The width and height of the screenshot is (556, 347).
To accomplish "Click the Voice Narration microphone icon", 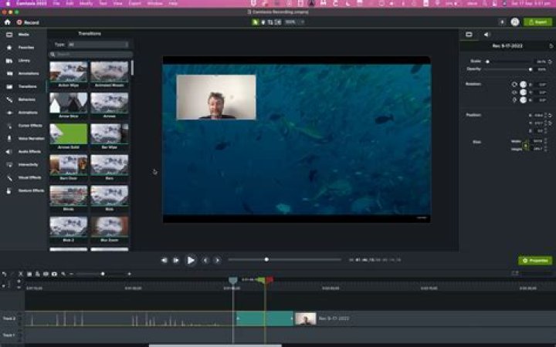I will (x=9, y=139).
